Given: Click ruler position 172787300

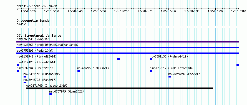Looking at the screenshot, I should (x=215, y=11).
